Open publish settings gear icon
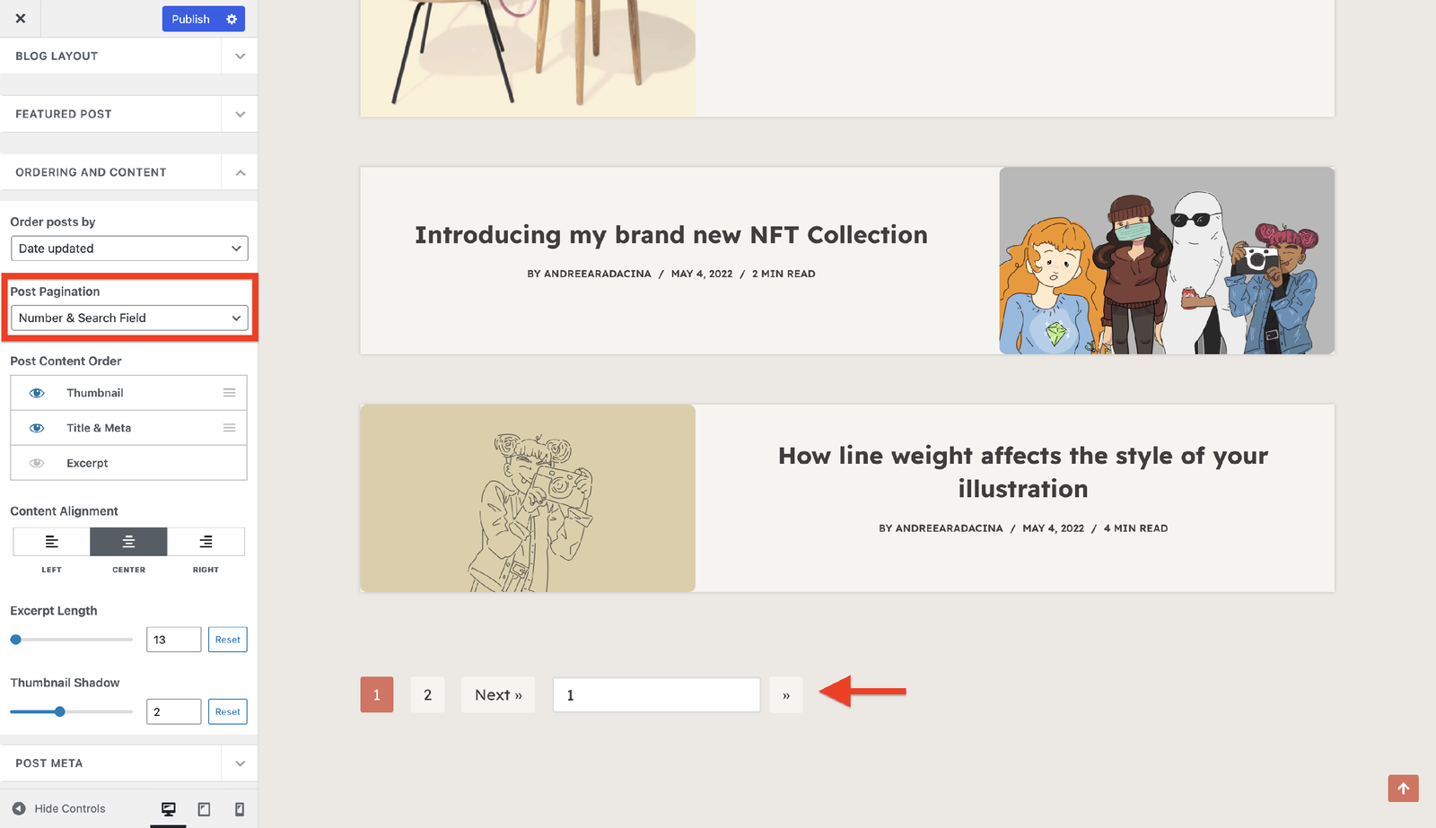This screenshot has height=828, width=1436. pyautogui.click(x=232, y=19)
